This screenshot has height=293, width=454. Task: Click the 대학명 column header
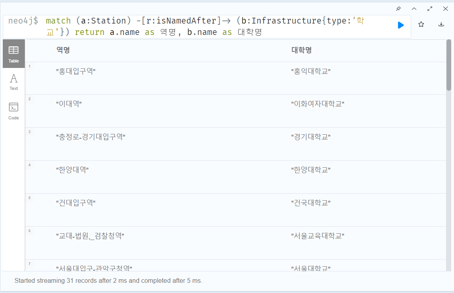301,50
